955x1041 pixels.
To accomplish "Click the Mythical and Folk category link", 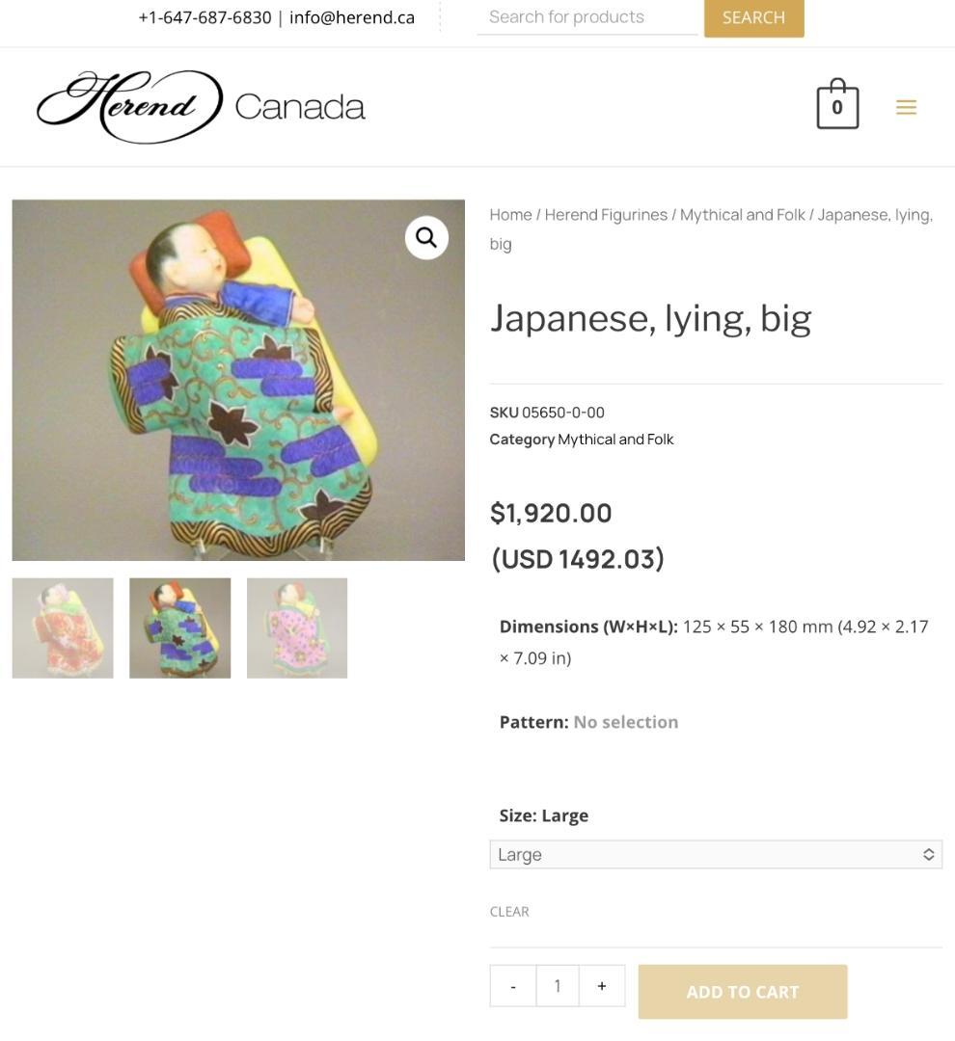I will (615, 440).
